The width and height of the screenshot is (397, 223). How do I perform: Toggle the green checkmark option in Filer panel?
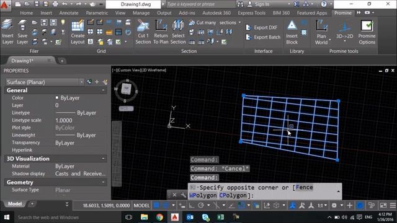tap(58, 42)
